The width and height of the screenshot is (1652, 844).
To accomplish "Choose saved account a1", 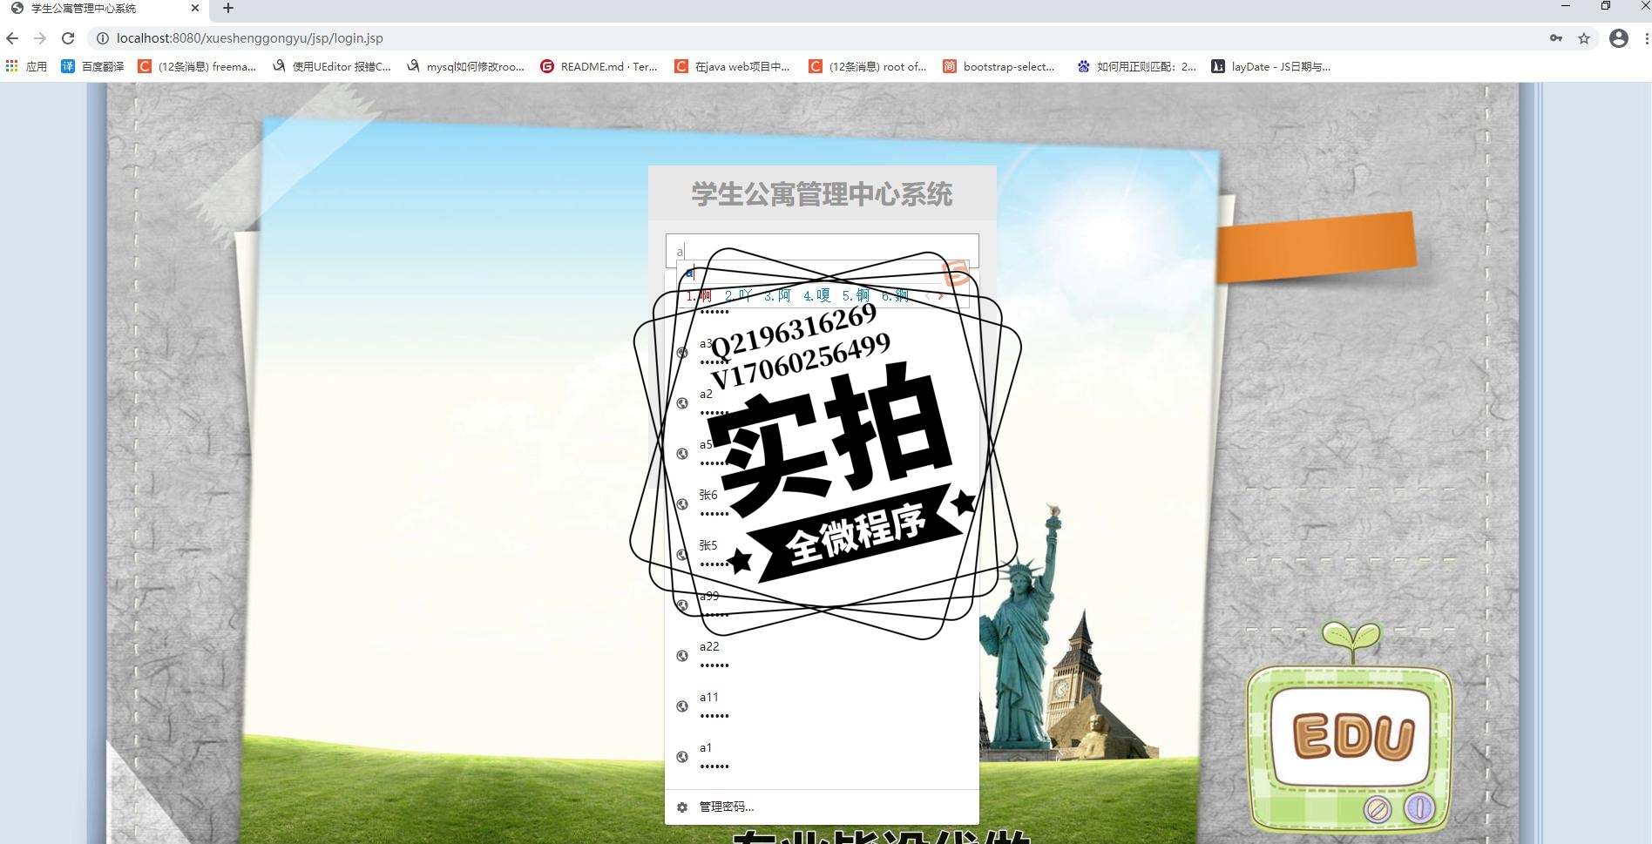I will 822,757.
